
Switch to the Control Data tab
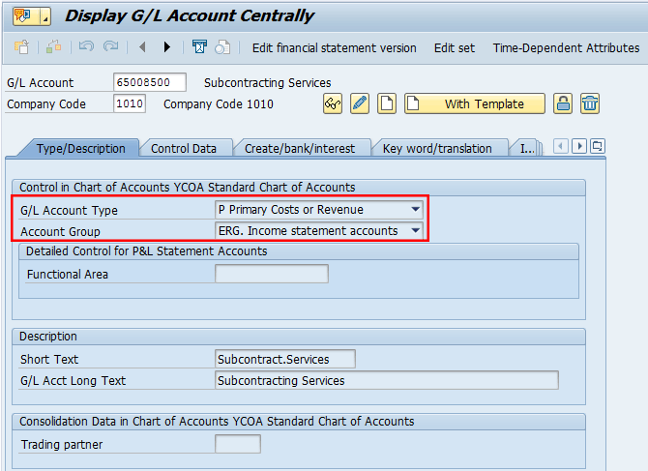pos(183,148)
